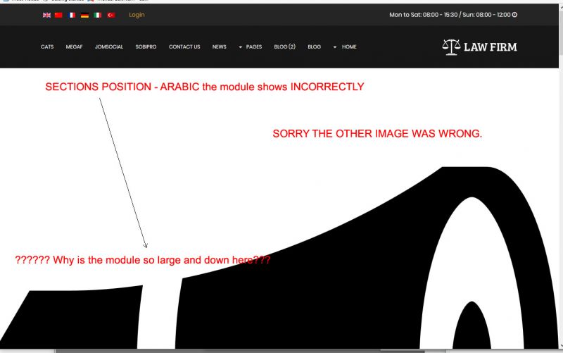This screenshot has width=563, height=353.
Task: Click the Login link in top bar
Action: [137, 15]
